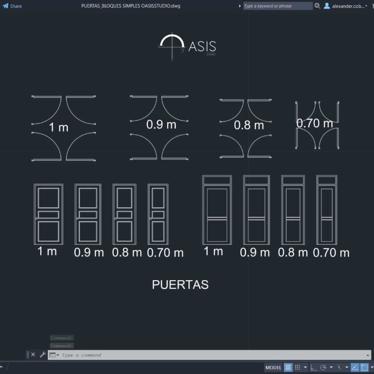The height and width of the screenshot is (374, 374).
Task: Select 0.9 m label under transom door
Action: (x=255, y=252)
